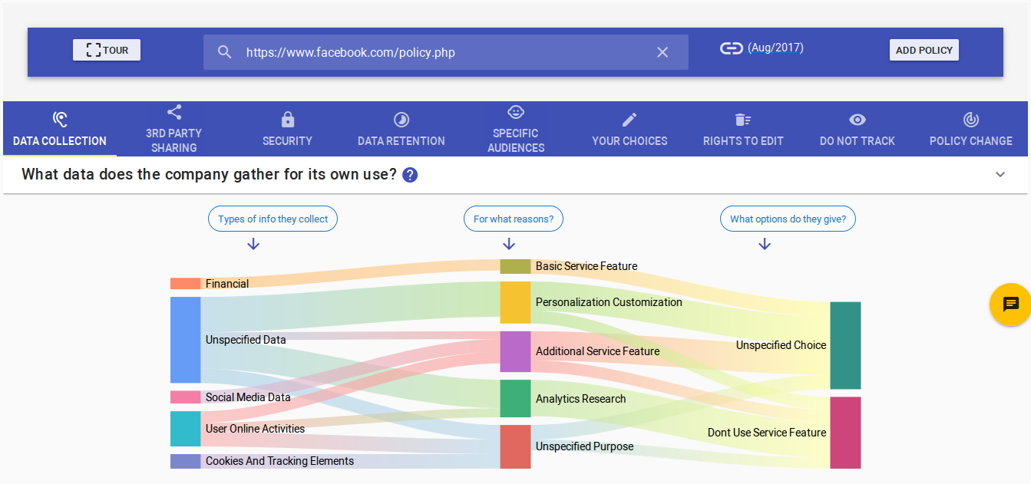Image resolution: width=1031 pixels, height=484 pixels.
Task: Click the 'Types of info they collect' pill
Action: click(273, 219)
